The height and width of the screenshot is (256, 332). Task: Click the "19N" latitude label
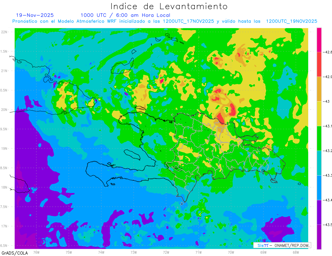pyautogui.click(x=4, y=148)
